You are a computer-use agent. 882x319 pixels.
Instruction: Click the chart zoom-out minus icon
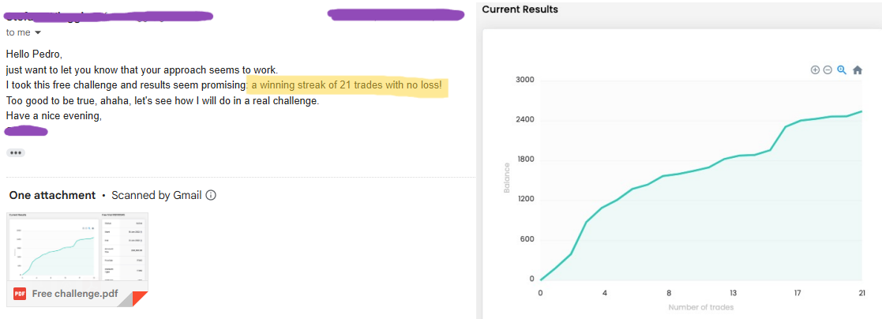(828, 69)
